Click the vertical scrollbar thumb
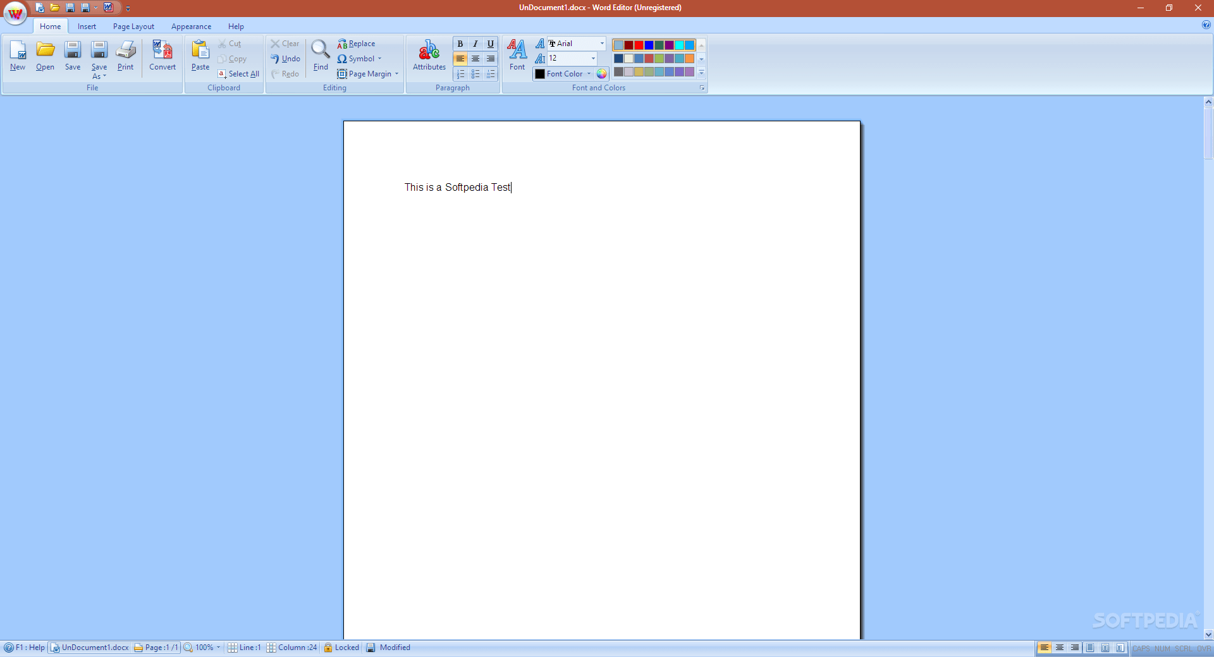This screenshot has height=657, width=1214. click(1208, 133)
